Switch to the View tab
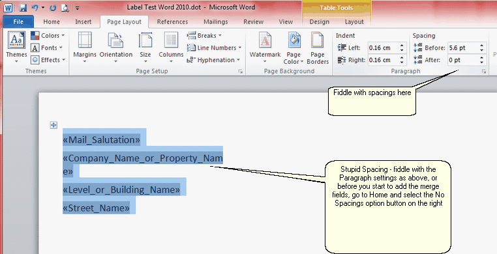Image resolution: width=497 pixels, height=254 pixels. tap(286, 22)
